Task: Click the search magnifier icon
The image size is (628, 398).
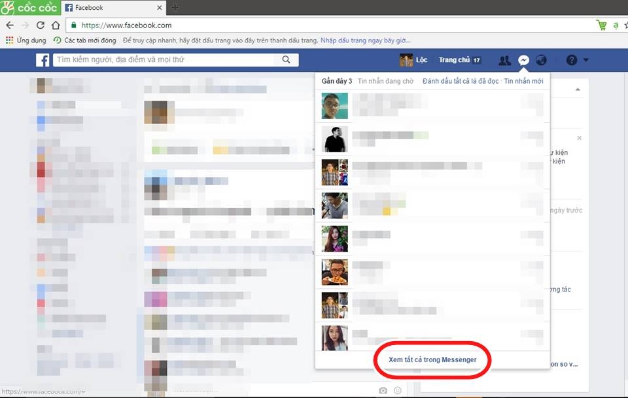Action: (x=286, y=59)
